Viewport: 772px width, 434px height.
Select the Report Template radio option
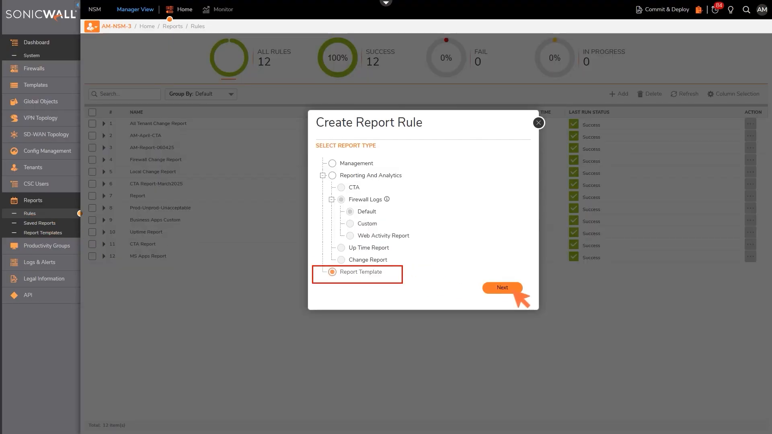click(332, 272)
